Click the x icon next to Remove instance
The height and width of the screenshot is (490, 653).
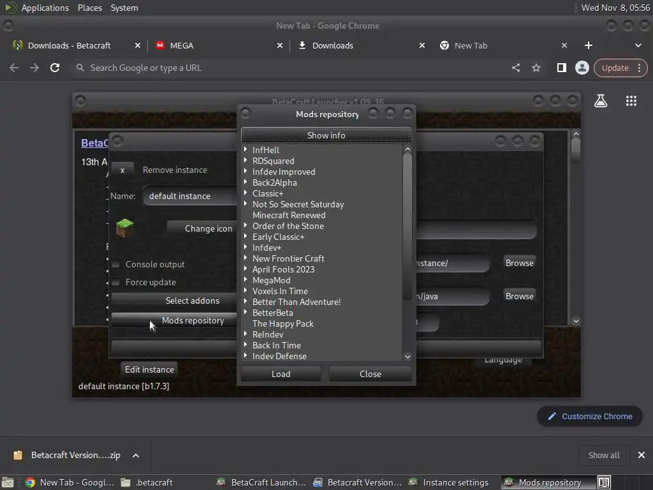point(122,170)
